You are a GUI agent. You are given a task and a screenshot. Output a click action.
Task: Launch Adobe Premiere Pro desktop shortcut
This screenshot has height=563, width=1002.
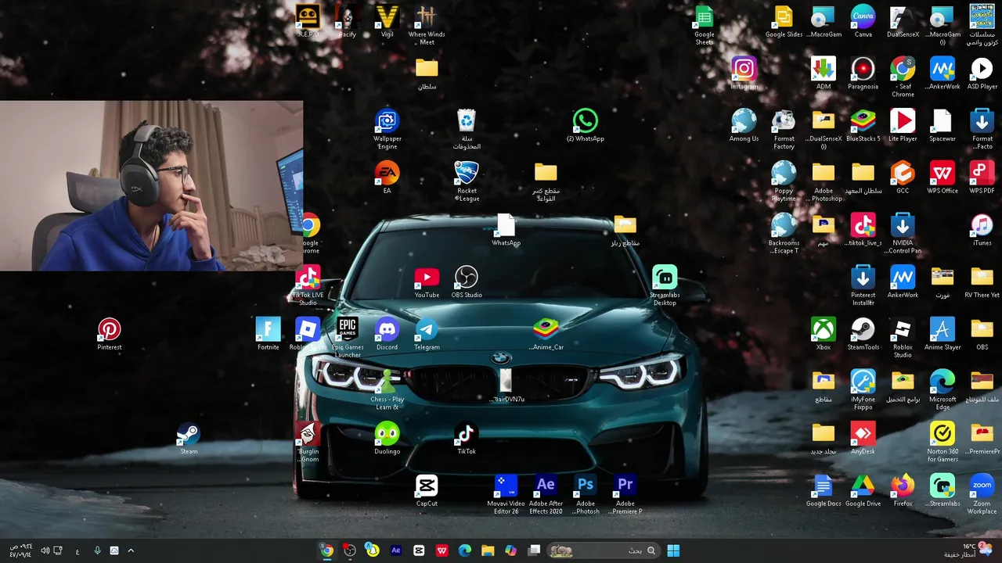point(625,494)
